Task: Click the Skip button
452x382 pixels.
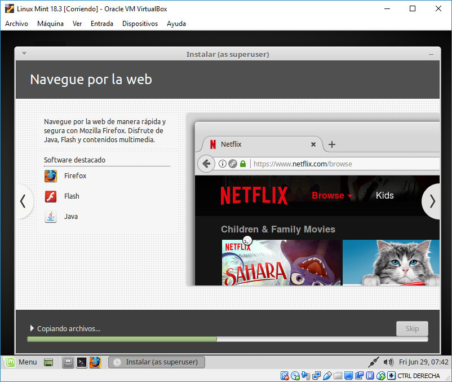Action: [x=412, y=328]
